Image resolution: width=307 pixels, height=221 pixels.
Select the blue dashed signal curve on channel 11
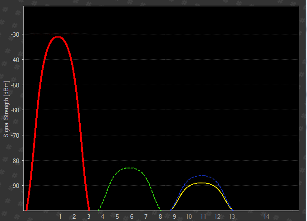tap(202, 176)
